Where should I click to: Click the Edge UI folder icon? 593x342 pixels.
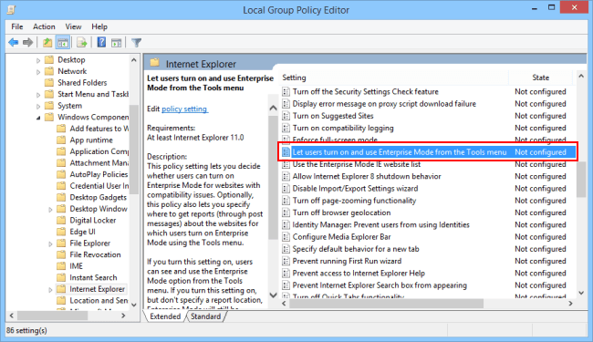click(x=61, y=232)
